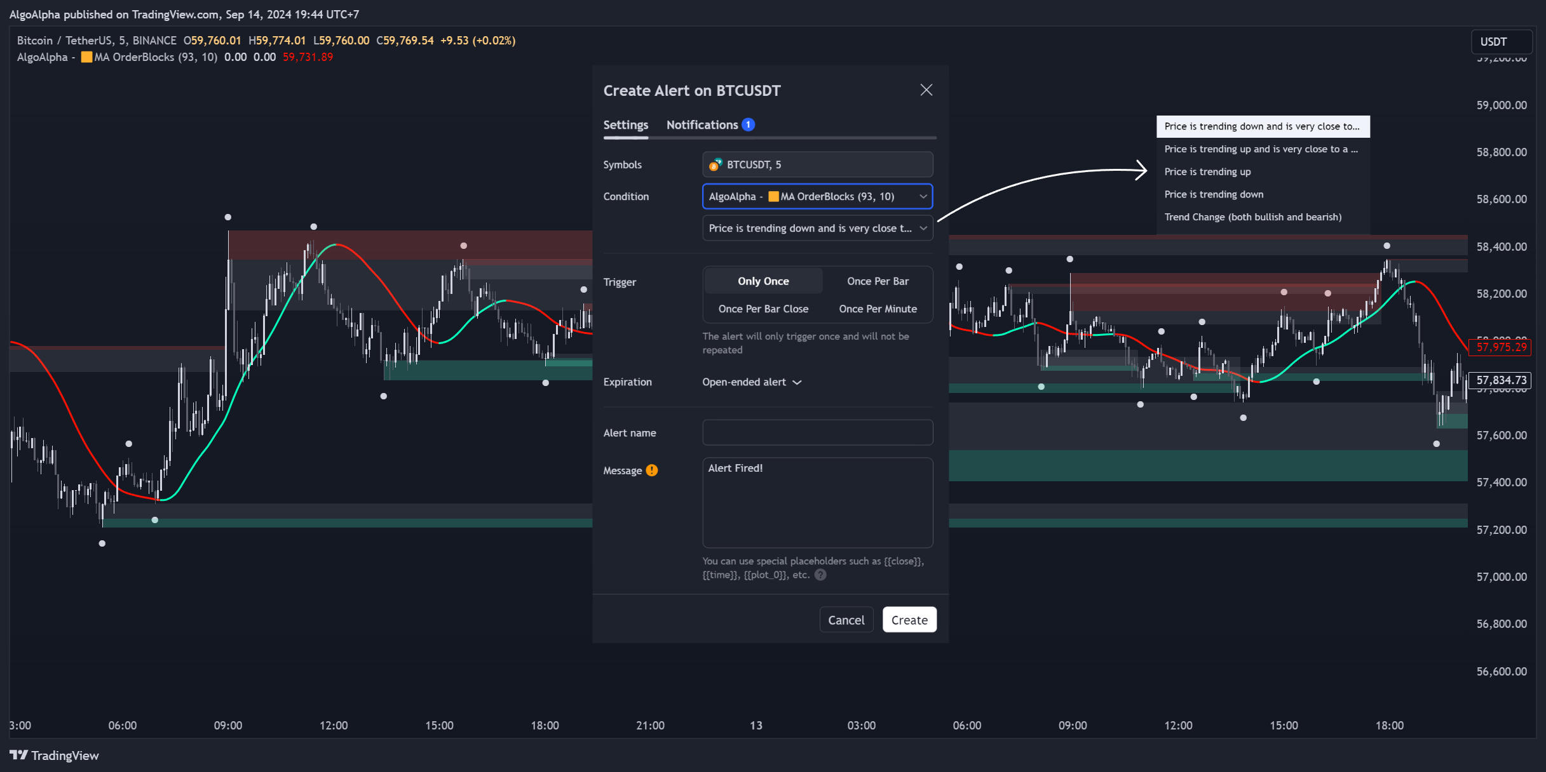Expand the trending-down condition dropdown

point(817,229)
